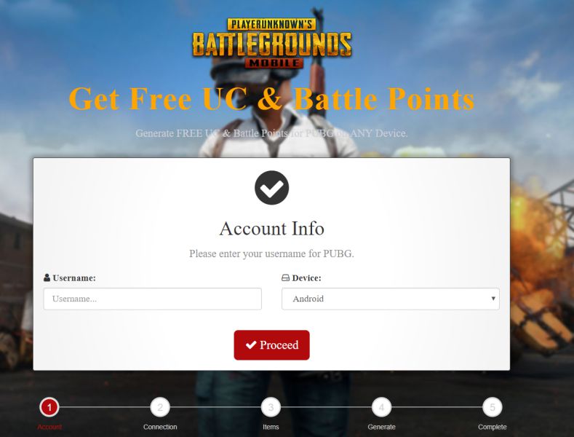Click the Connection step label

[x=160, y=427]
